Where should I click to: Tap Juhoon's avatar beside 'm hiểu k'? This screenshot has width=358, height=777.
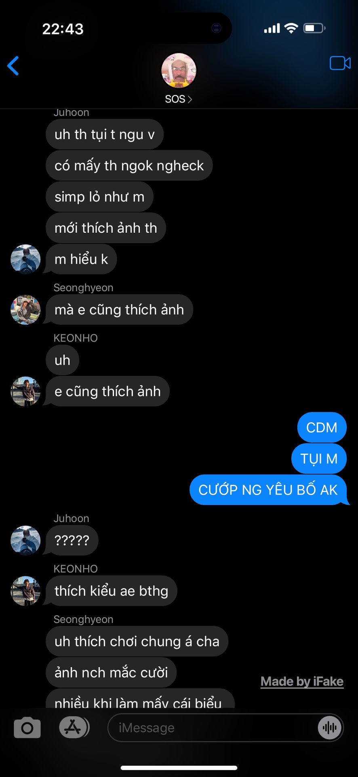pyautogui.click(x=25, y=259)
